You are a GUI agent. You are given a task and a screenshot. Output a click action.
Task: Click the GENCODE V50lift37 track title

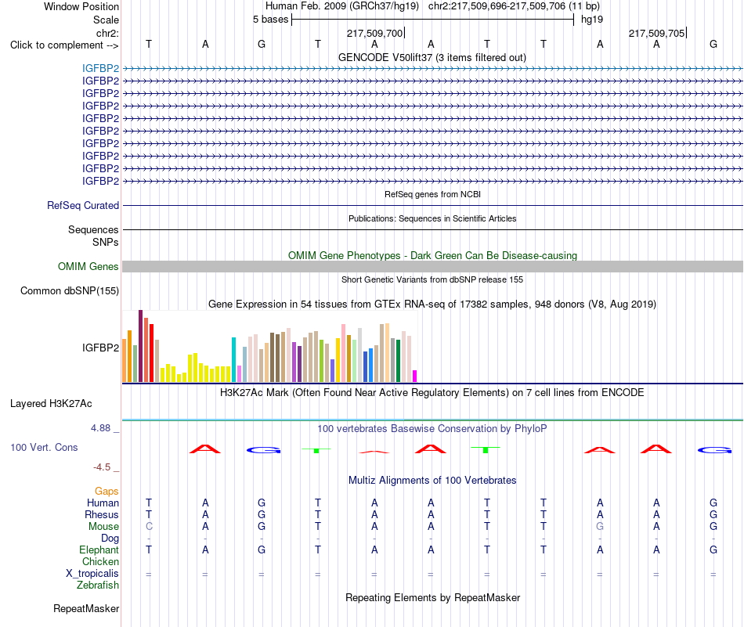coord(432,57)
